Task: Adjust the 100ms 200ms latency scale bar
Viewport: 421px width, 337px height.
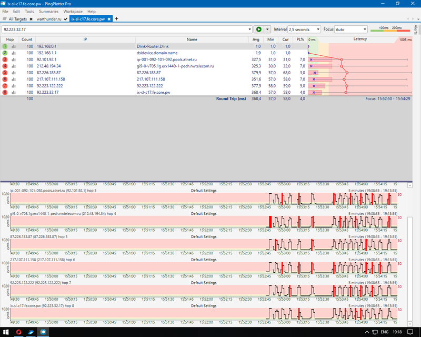Action: [x=390, y=29]
